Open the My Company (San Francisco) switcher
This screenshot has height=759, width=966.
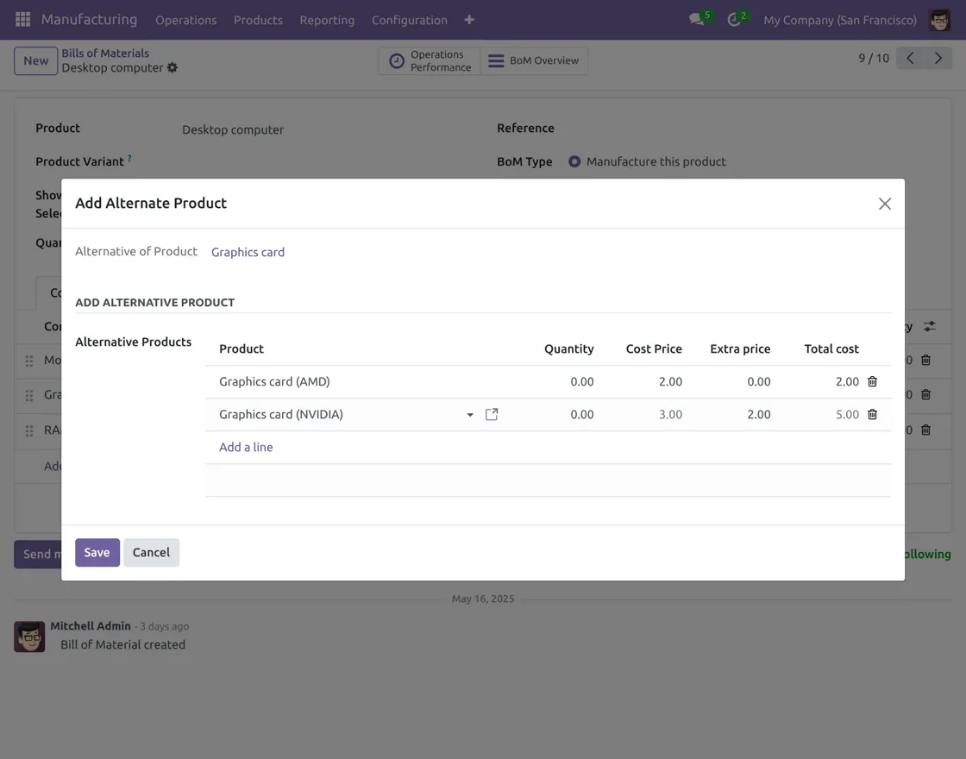(x=839, y=20)
